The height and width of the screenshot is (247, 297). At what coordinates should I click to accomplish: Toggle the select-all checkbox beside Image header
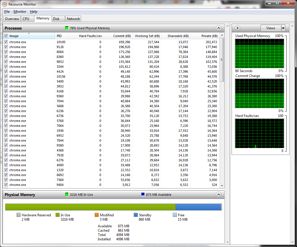[x=6, y=36]
